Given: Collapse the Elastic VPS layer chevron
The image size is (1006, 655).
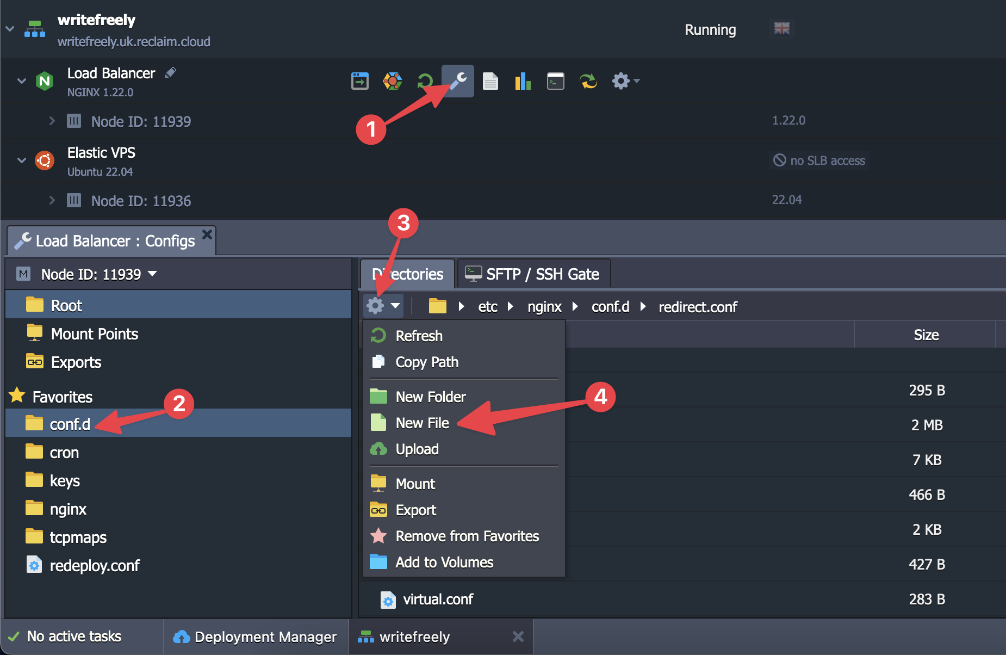Looking at the screenshot, I should [x=22, y=160].
